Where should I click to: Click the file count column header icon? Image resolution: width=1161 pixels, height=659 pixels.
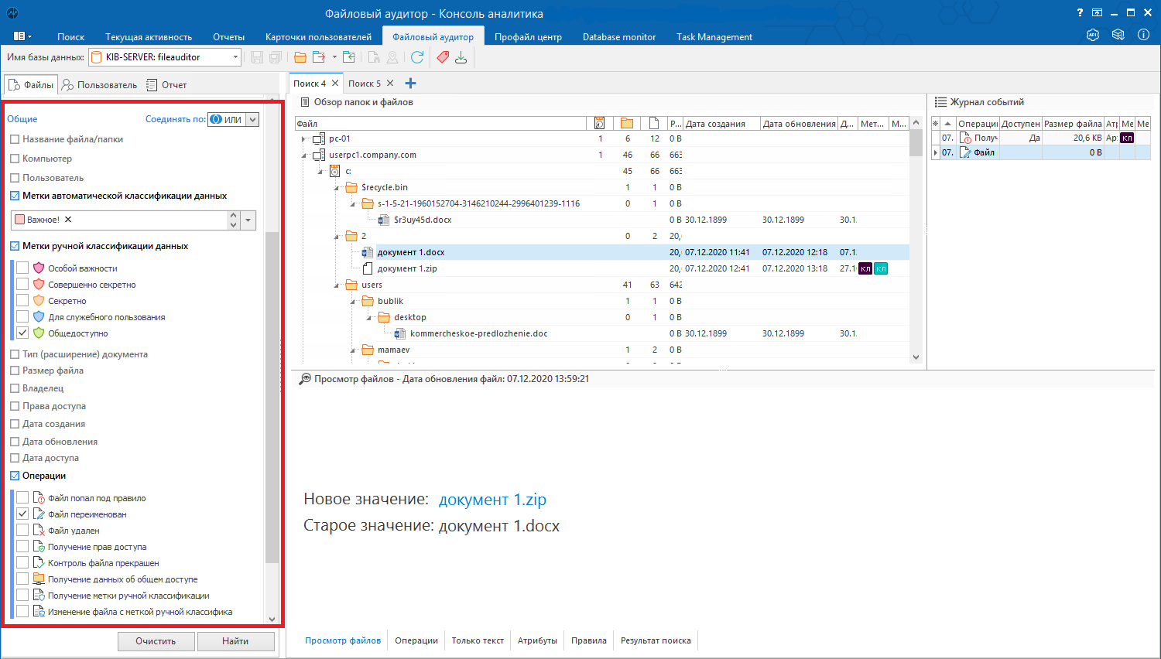(654, 124)
